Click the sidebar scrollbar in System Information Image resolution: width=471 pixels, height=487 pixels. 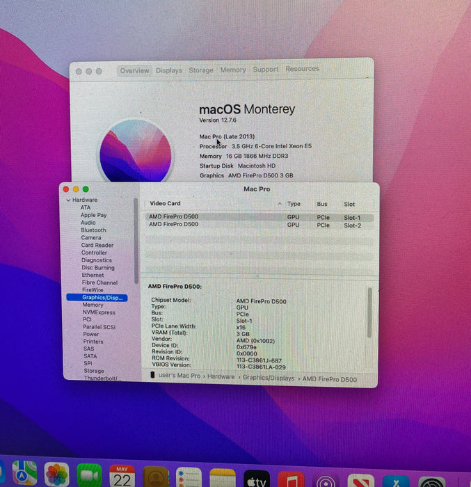(x=136, y=241)
